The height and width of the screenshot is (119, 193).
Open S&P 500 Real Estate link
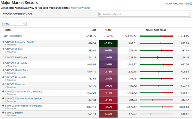pos(16,57)
